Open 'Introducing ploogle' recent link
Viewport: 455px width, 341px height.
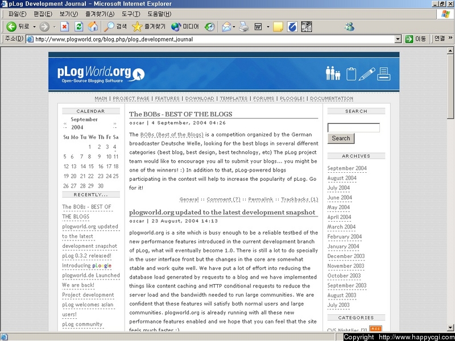click(86, 265)
